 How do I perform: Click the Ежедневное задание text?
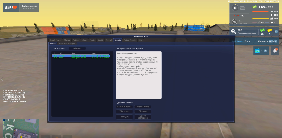click(x=246, y=33)
